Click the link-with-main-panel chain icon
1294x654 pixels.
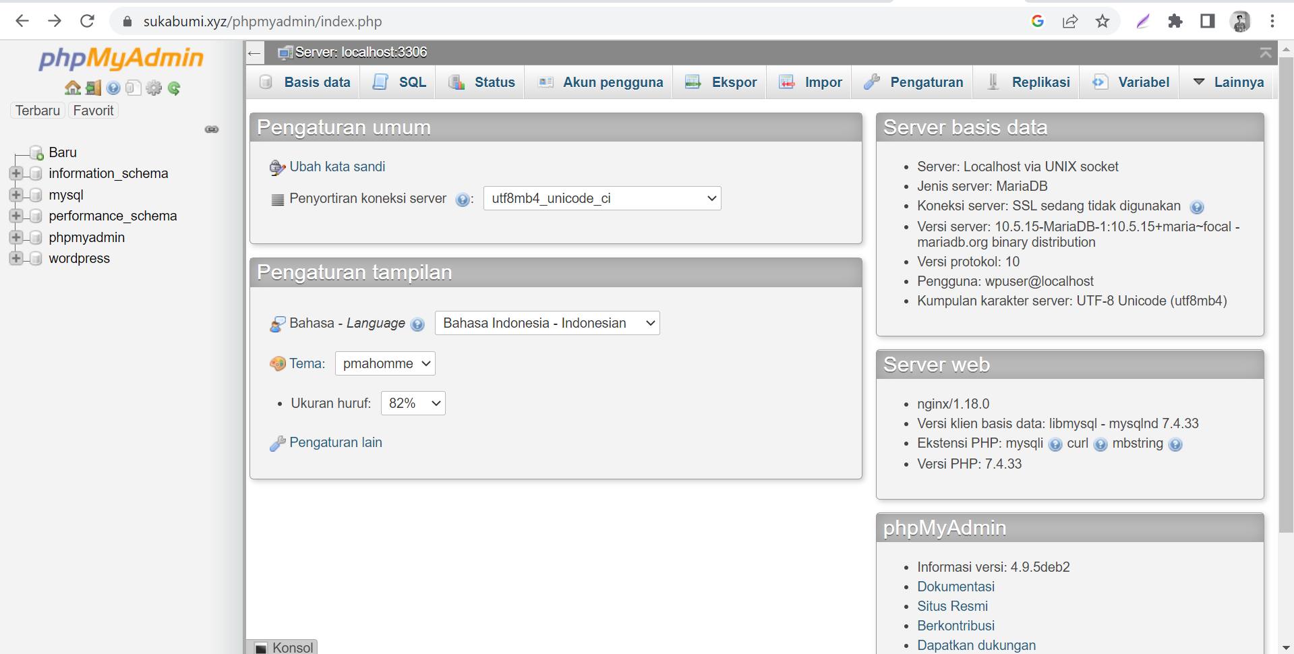pos(212,129)
